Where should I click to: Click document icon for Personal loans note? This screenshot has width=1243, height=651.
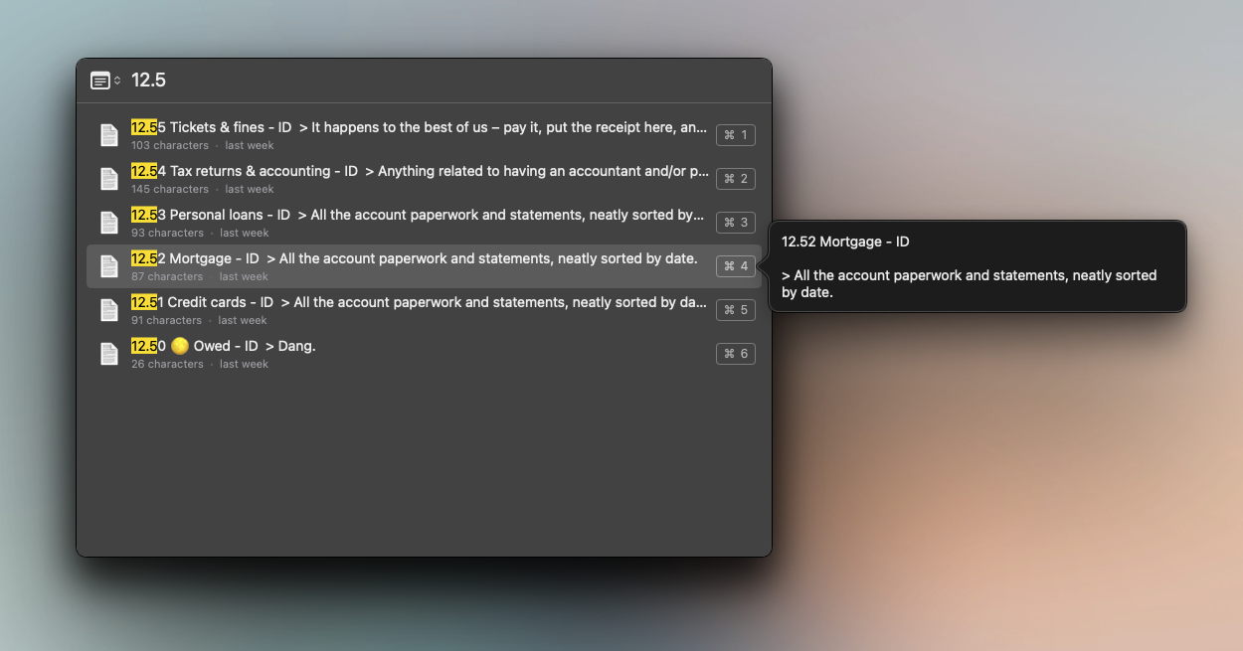[109, 223]
